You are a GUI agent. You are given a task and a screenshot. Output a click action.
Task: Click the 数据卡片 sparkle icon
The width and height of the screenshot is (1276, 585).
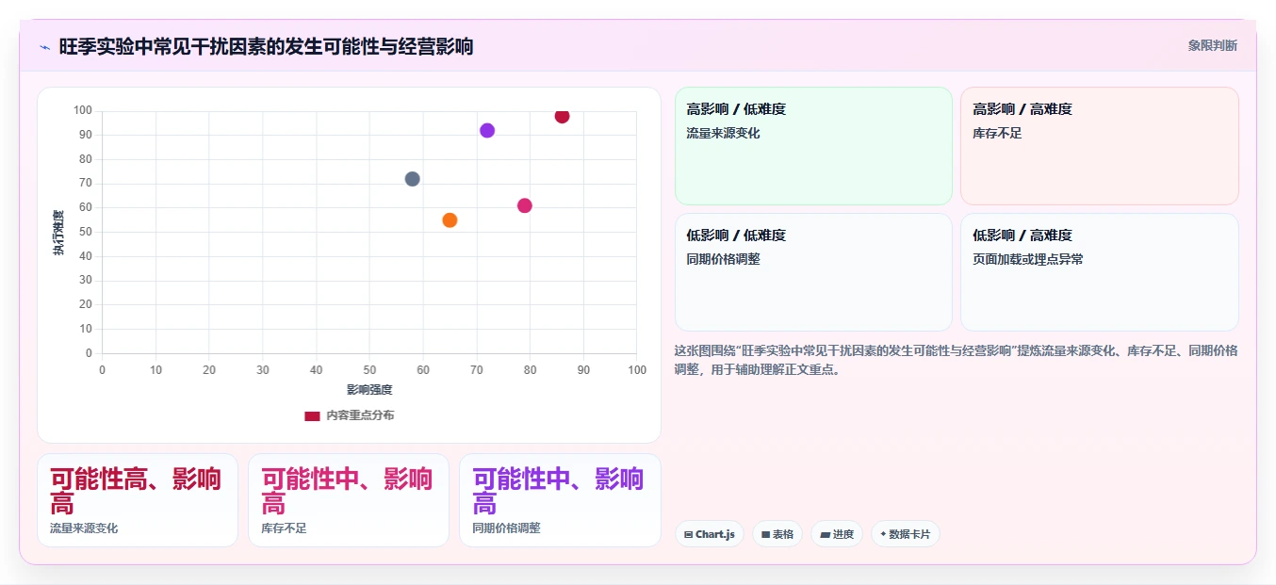pyautogui.click(x=883, y=534)
